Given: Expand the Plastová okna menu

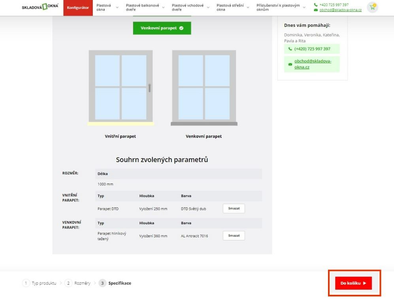Looking at the screenshot, I should point(107,8).
